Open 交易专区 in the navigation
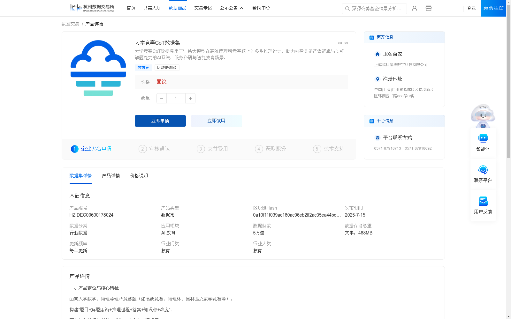Image resolution: width=511 pixels, height=319 pixels. pyautogui.click(x=203, y=8)
